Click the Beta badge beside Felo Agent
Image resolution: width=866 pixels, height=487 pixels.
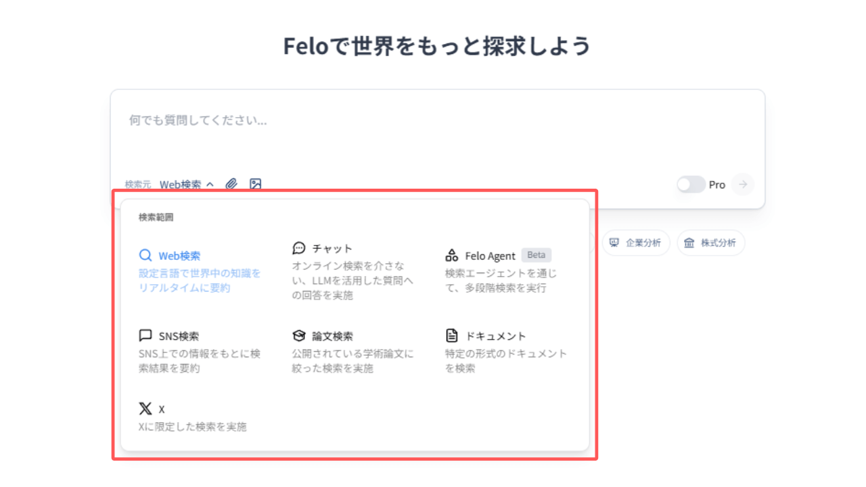[537, 255]
